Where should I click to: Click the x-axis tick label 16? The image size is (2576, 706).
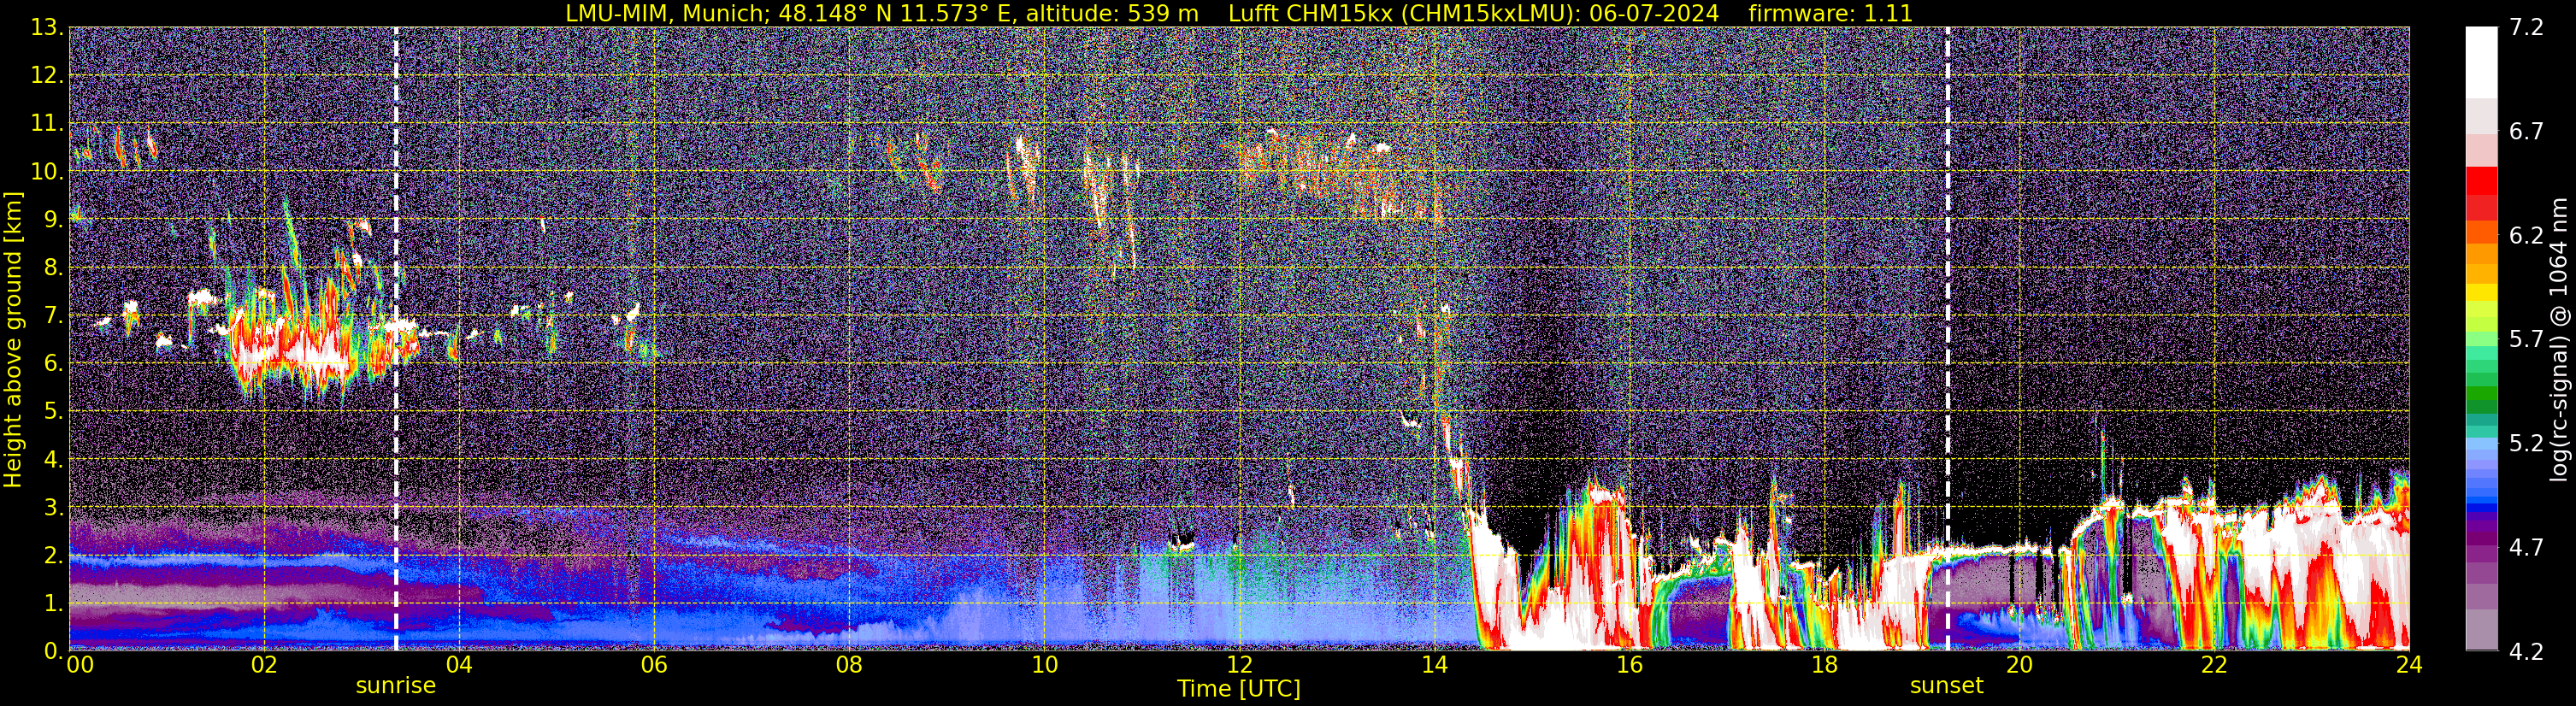click(1629, 665)
